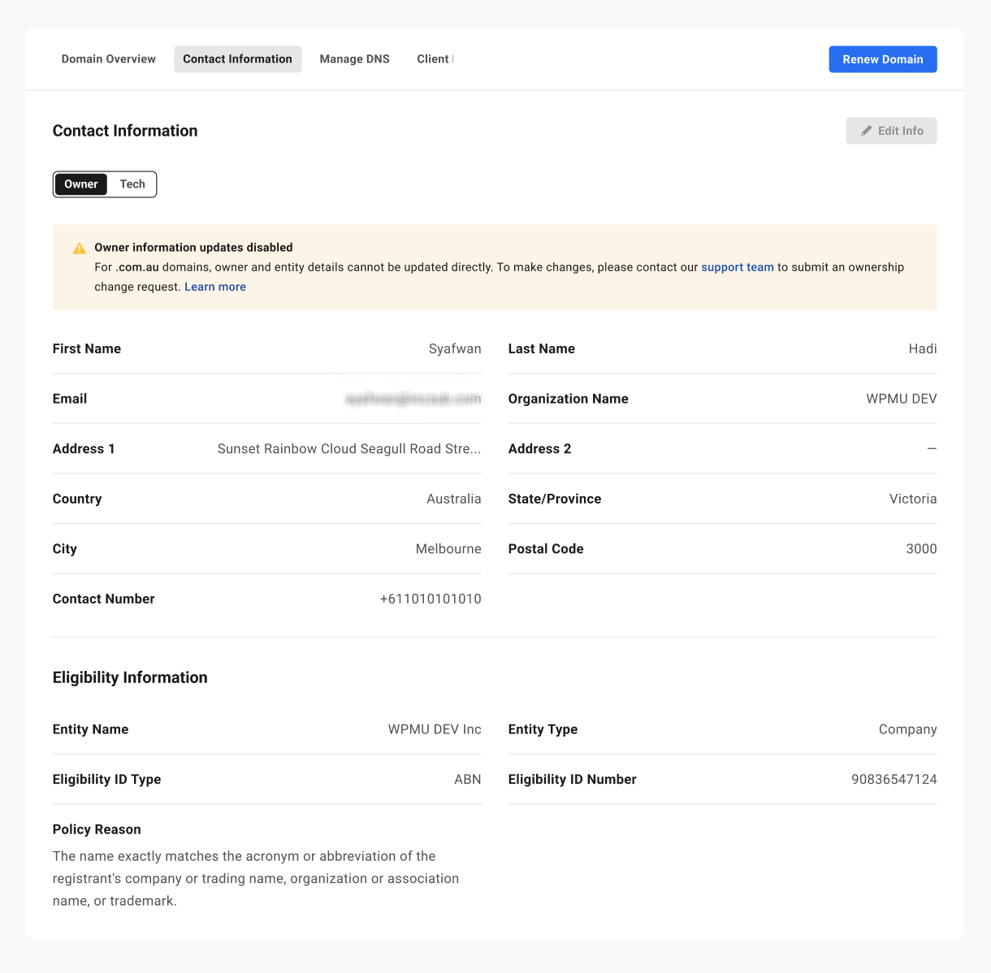Open the Learn more link
This screenshot has width=991, height=973.
point(214,287)
